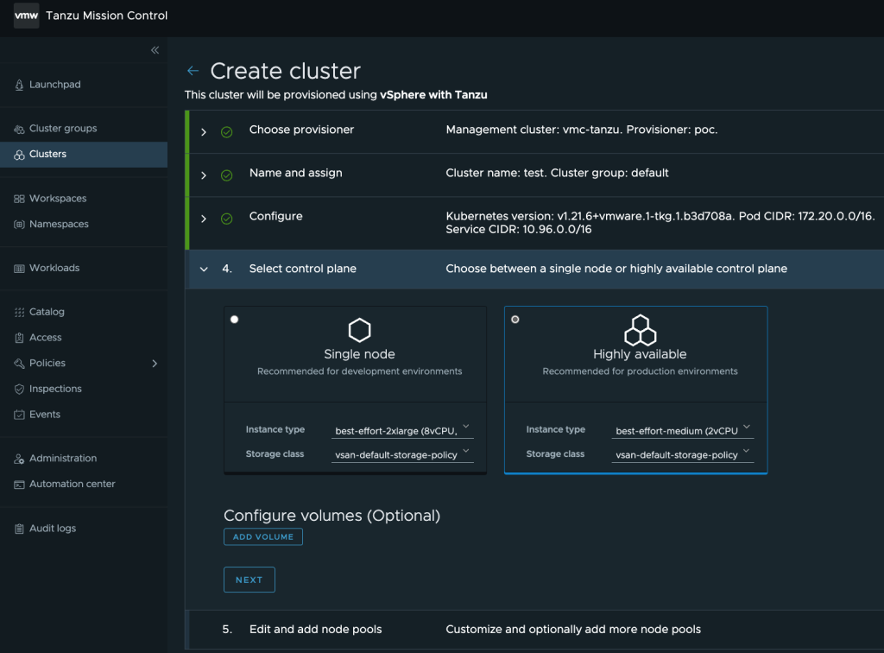884x653 pixels.
Task: Click the Cluster groups icon in sidebar
Action: pos(19,129)
